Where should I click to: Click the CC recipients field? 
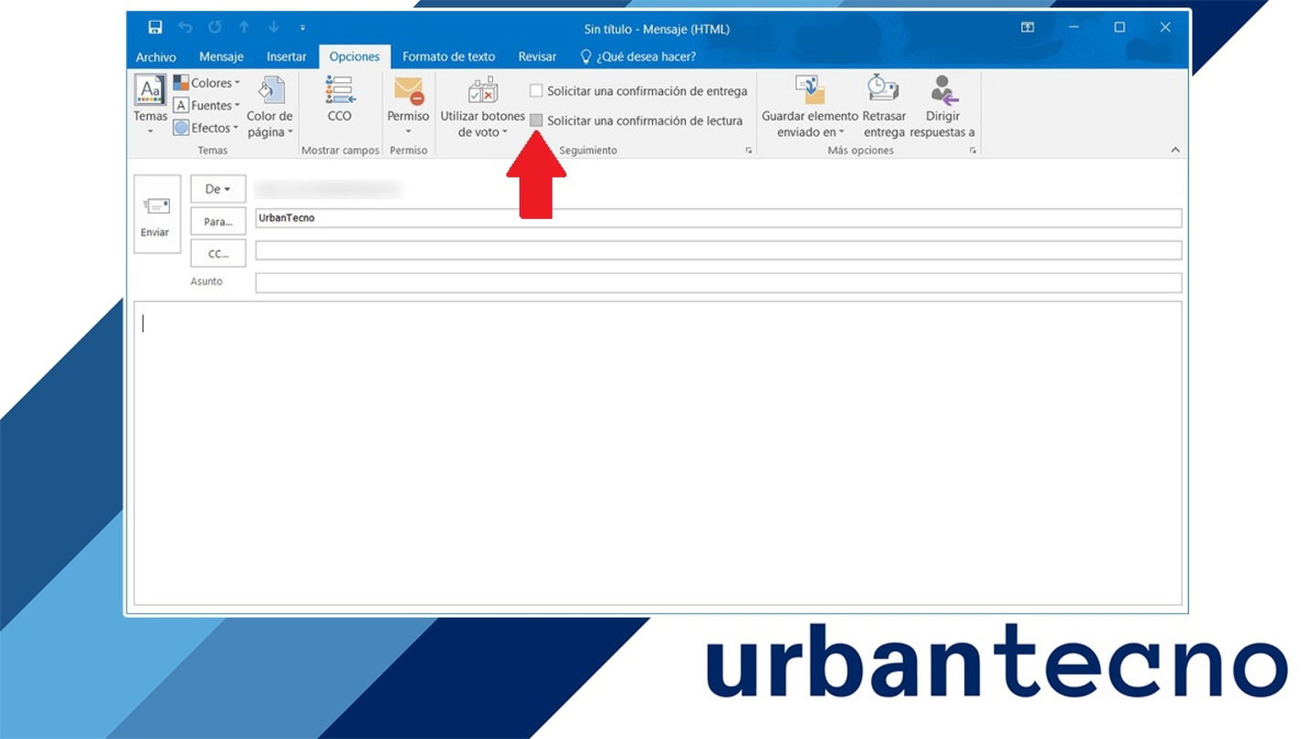pos(719,250)
